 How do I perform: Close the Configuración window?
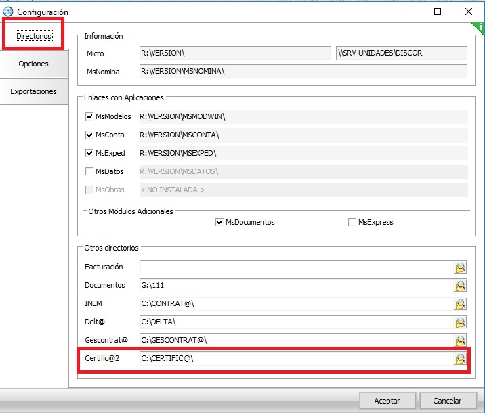point(468,12)
